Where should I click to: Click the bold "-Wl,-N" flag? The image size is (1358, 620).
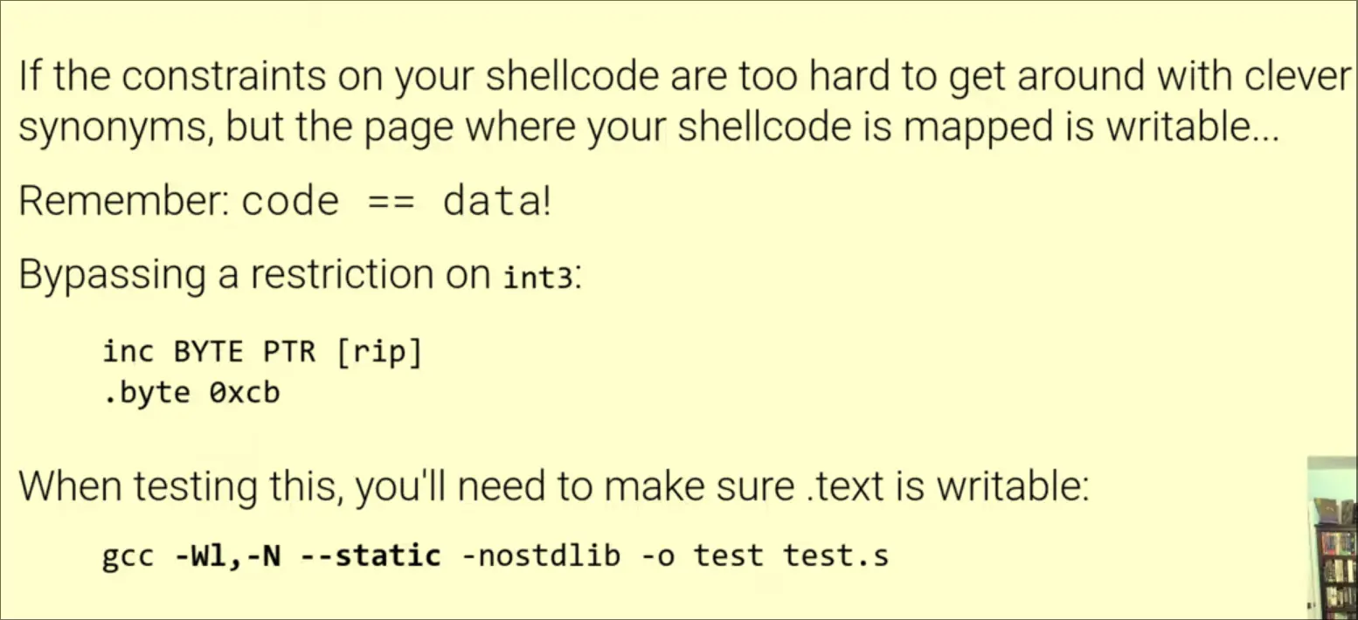(228, 555)
